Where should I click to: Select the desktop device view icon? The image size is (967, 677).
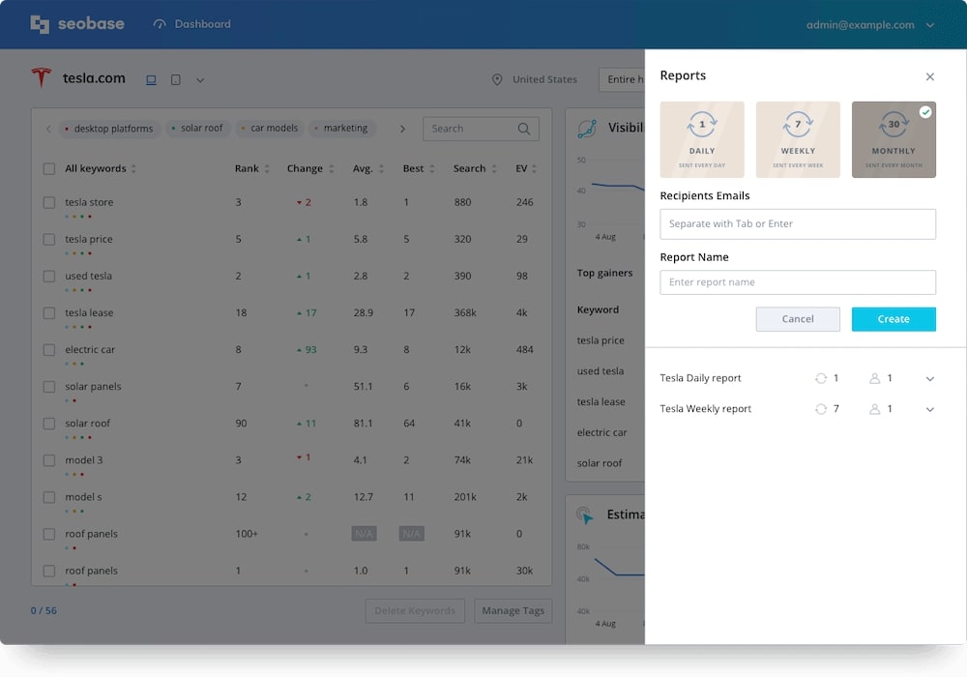pos(151,79)
